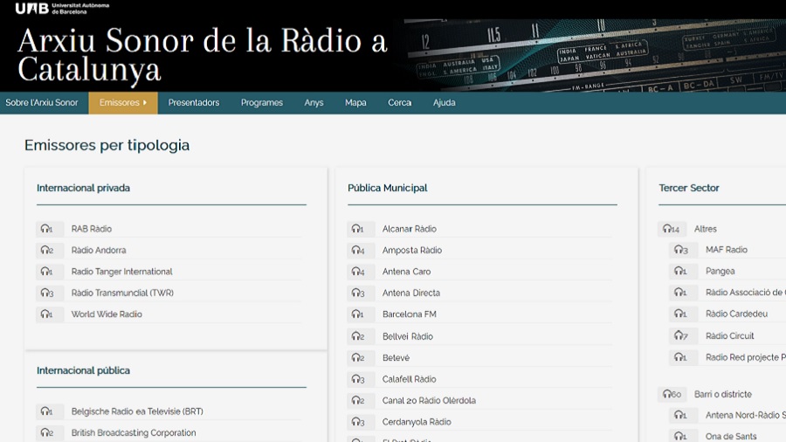Click headphone icon beside Ràdio Circuit
786x442 pixels.
point(683,335)
